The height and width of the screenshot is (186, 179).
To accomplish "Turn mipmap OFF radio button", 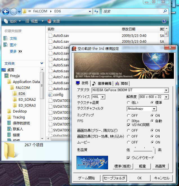I will point(128,115).
